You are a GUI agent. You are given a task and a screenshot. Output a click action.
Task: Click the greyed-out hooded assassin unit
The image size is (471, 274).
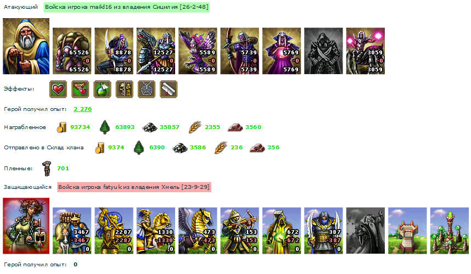pos(323,51)
